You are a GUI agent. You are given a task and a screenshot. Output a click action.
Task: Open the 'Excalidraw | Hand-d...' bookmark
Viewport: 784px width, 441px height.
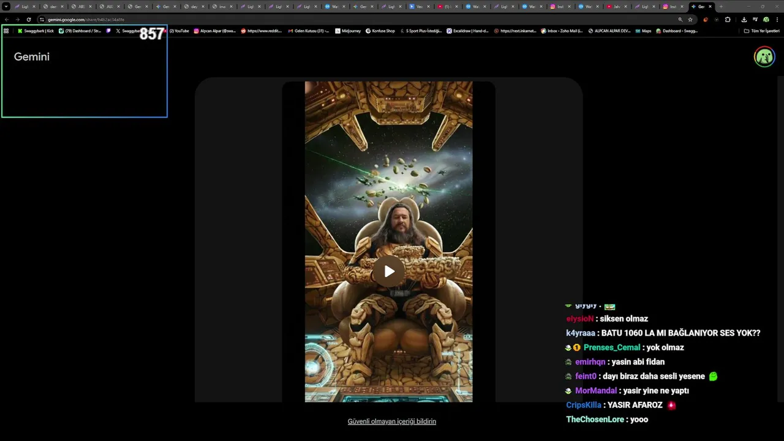click(x=467, y=31)
